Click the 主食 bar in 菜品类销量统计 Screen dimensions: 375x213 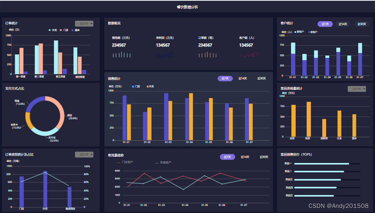[x=339, y=124]
